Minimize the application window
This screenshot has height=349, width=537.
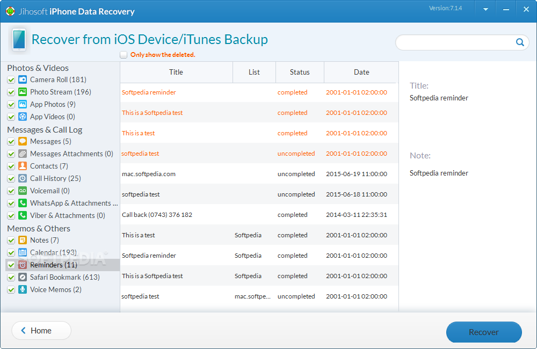click(506, 10)
